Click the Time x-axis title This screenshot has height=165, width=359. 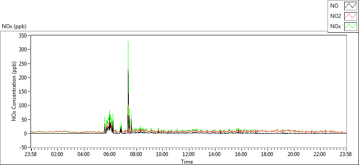point(187,162)
